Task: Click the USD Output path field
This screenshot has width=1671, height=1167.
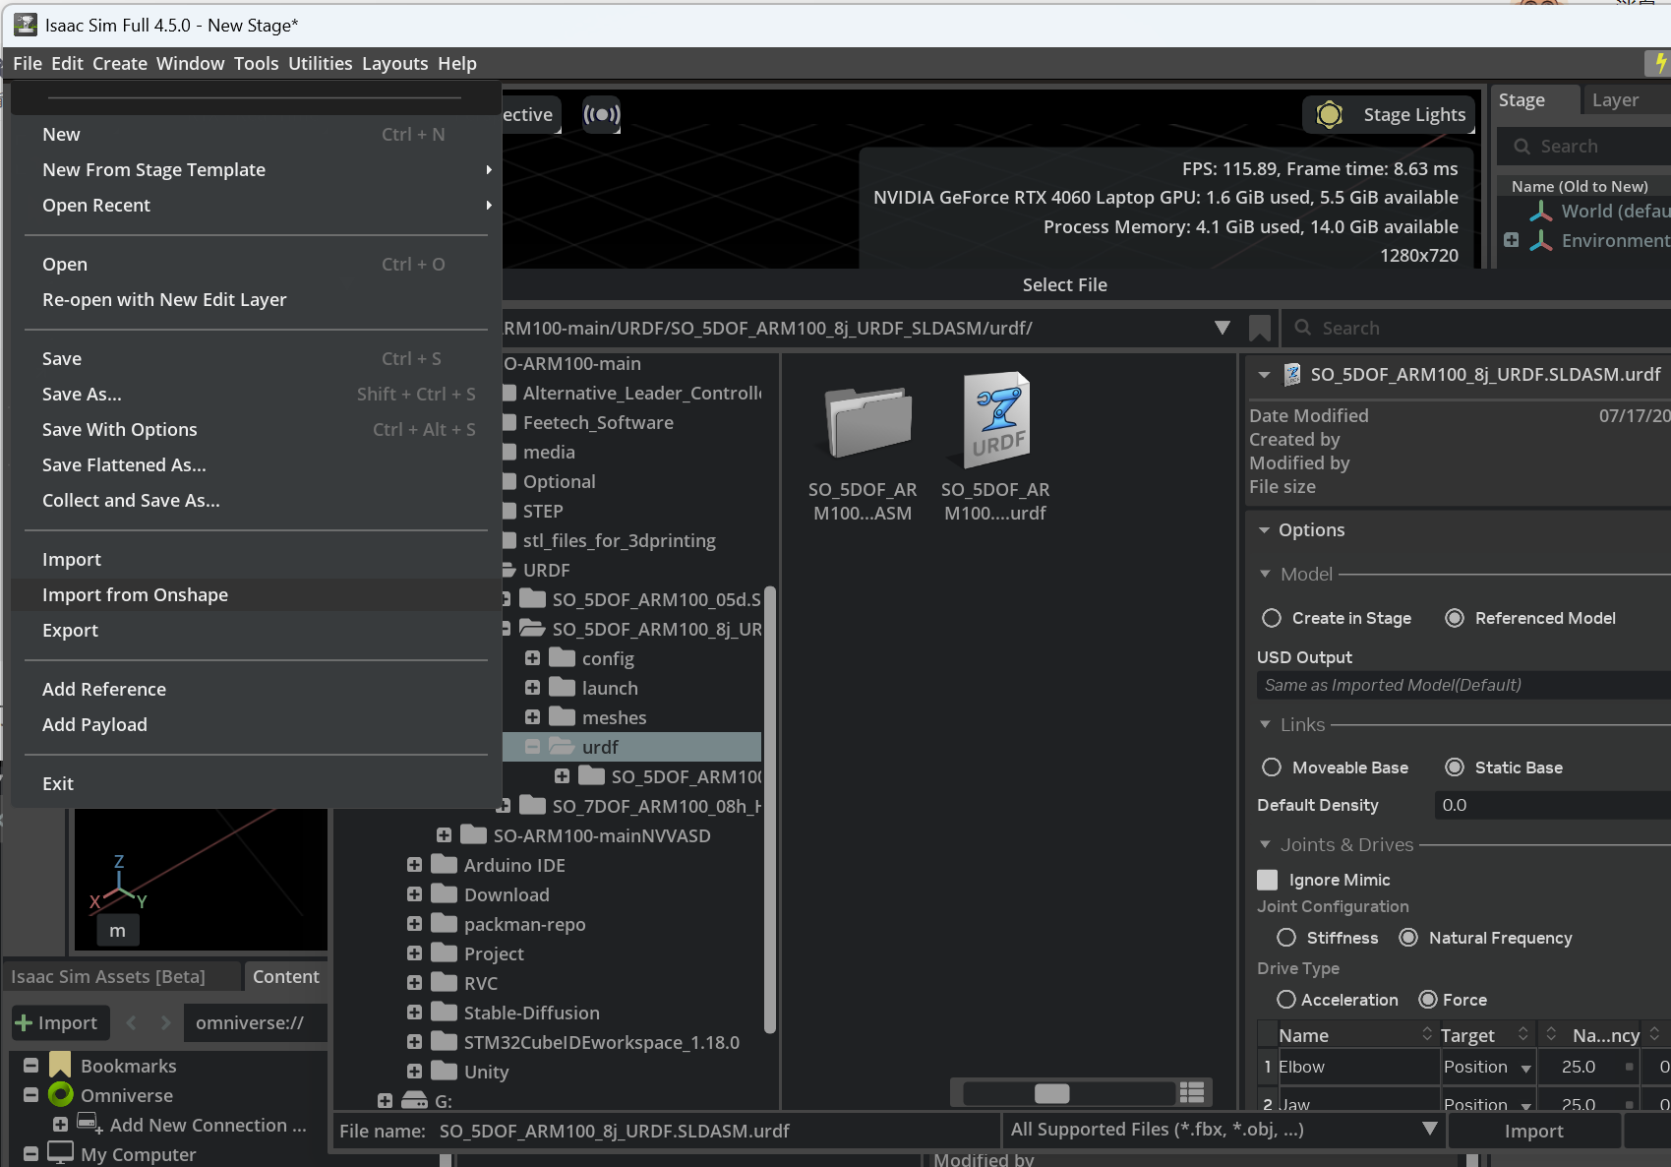Action: 1463,685
